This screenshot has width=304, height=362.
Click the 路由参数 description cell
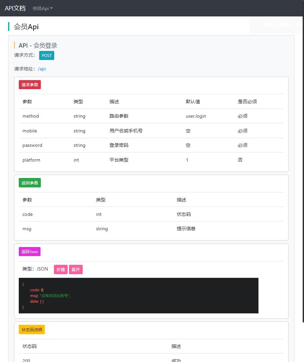(119, 116)
